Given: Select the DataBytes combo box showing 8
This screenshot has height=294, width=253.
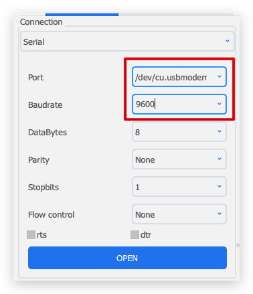Looking at the screenshot, I should coord(179,132).
